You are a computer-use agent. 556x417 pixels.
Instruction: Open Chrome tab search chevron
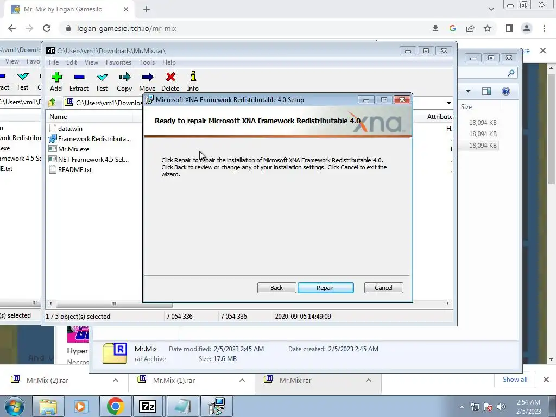(491, 9)
